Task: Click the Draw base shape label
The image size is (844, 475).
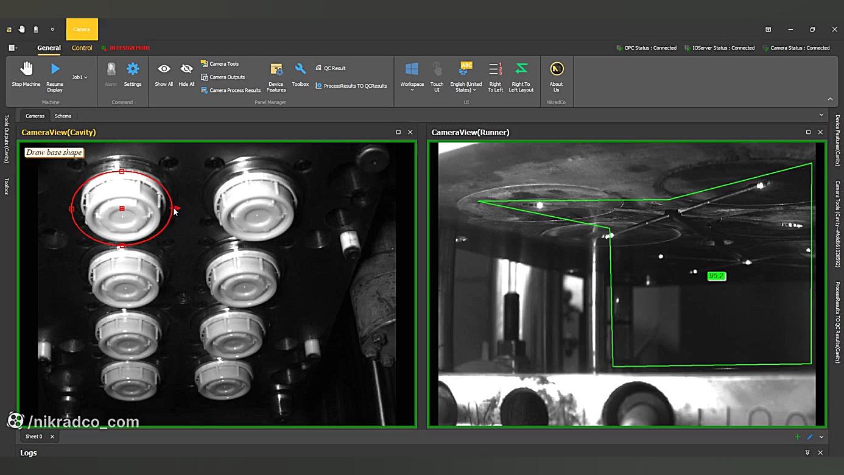Action: pos(54,152)
